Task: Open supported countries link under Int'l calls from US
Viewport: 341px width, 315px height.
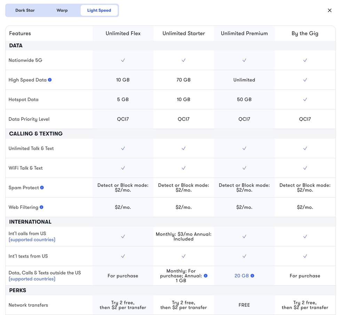Action: click(x=32, y=240)
